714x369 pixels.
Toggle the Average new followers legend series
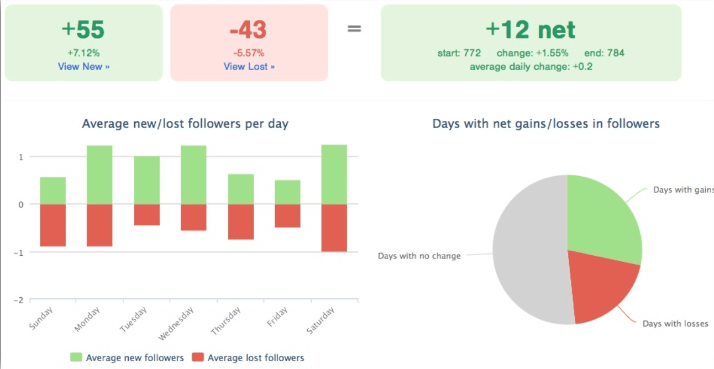coord(134,358)
